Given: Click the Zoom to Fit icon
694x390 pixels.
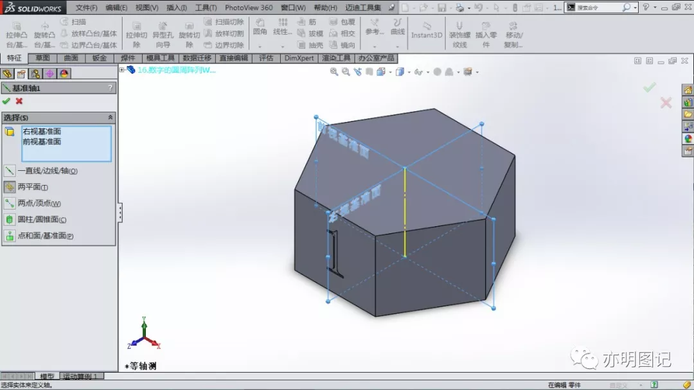Looking at the screenshot, I should click(x=334, y=72).
